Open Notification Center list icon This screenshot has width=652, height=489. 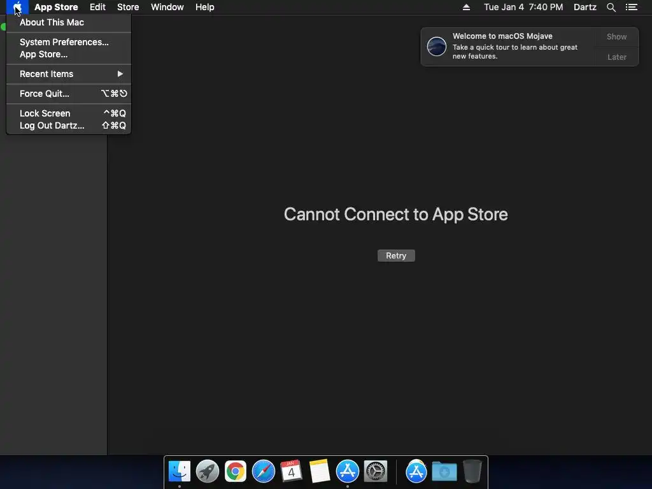tap(631, 7)
